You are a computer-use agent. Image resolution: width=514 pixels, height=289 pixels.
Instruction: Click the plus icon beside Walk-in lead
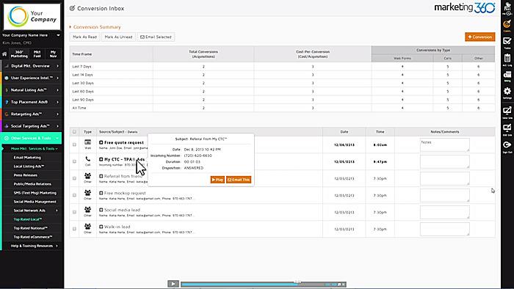101,227
